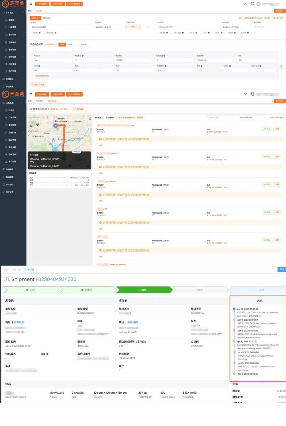
Task: Click the Corona, CA 92881 origin input field
Action: pos(60,27)
